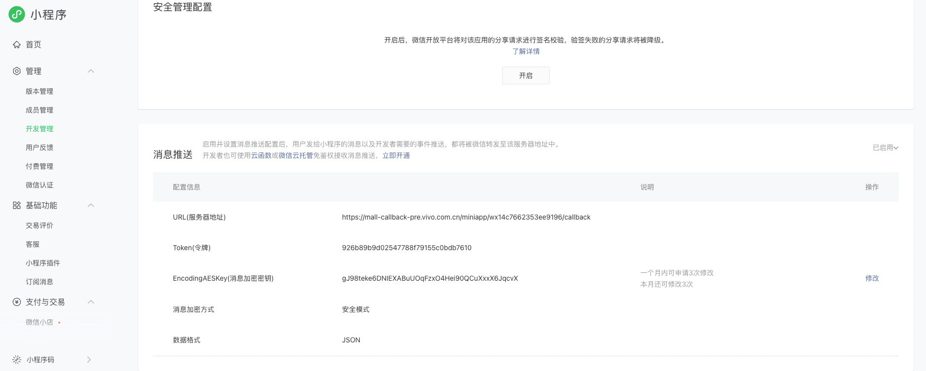The height and width of the screenshot is (371, 926).
Task: Click 修改 in the EncodingAESKey row
Action: pos(872,278)
